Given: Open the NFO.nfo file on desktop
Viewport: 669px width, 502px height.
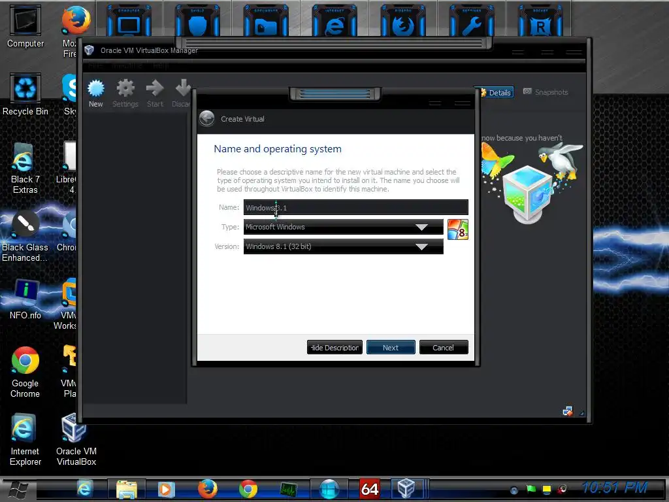Looking at the screenshot, I should [x=25, y=299].
